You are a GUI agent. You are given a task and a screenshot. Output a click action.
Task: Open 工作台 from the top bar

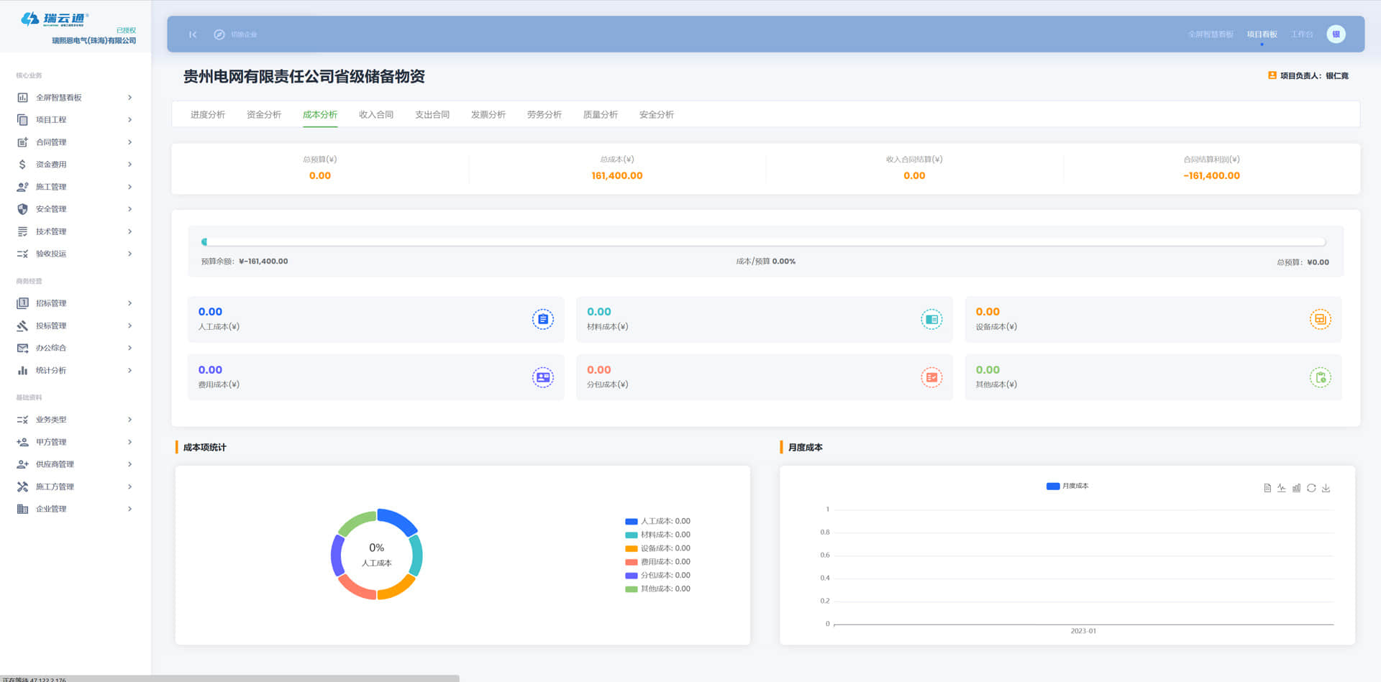pyautogui.click(x=1301, y=34)
